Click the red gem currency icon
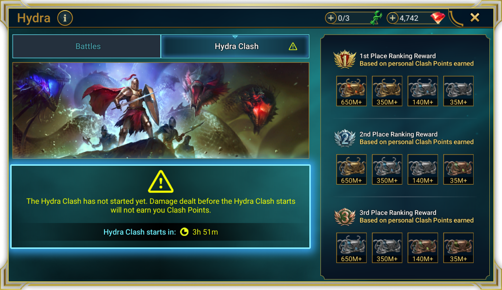 pyautogui.click(x=437, y=18)
